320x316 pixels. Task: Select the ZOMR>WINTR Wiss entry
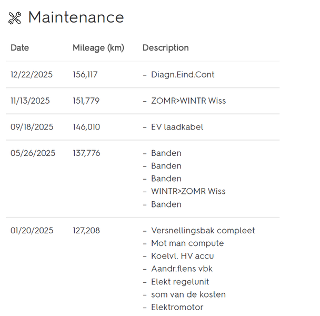point(188,101)
